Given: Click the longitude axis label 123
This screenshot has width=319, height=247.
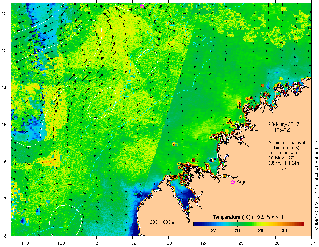Looking at the screenshot, I should [168, 243].
